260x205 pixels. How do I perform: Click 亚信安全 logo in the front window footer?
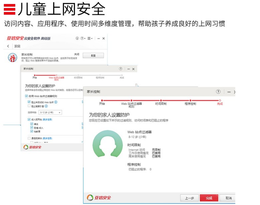coord(99,198)
